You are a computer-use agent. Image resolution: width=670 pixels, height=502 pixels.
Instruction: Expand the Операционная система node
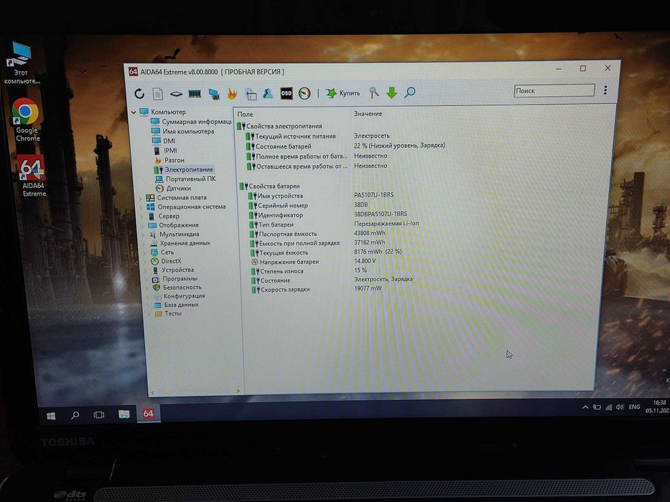tap(141, 207)
